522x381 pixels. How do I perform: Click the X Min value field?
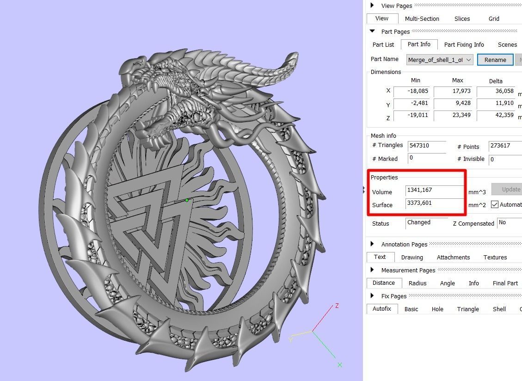coord(411,91)
